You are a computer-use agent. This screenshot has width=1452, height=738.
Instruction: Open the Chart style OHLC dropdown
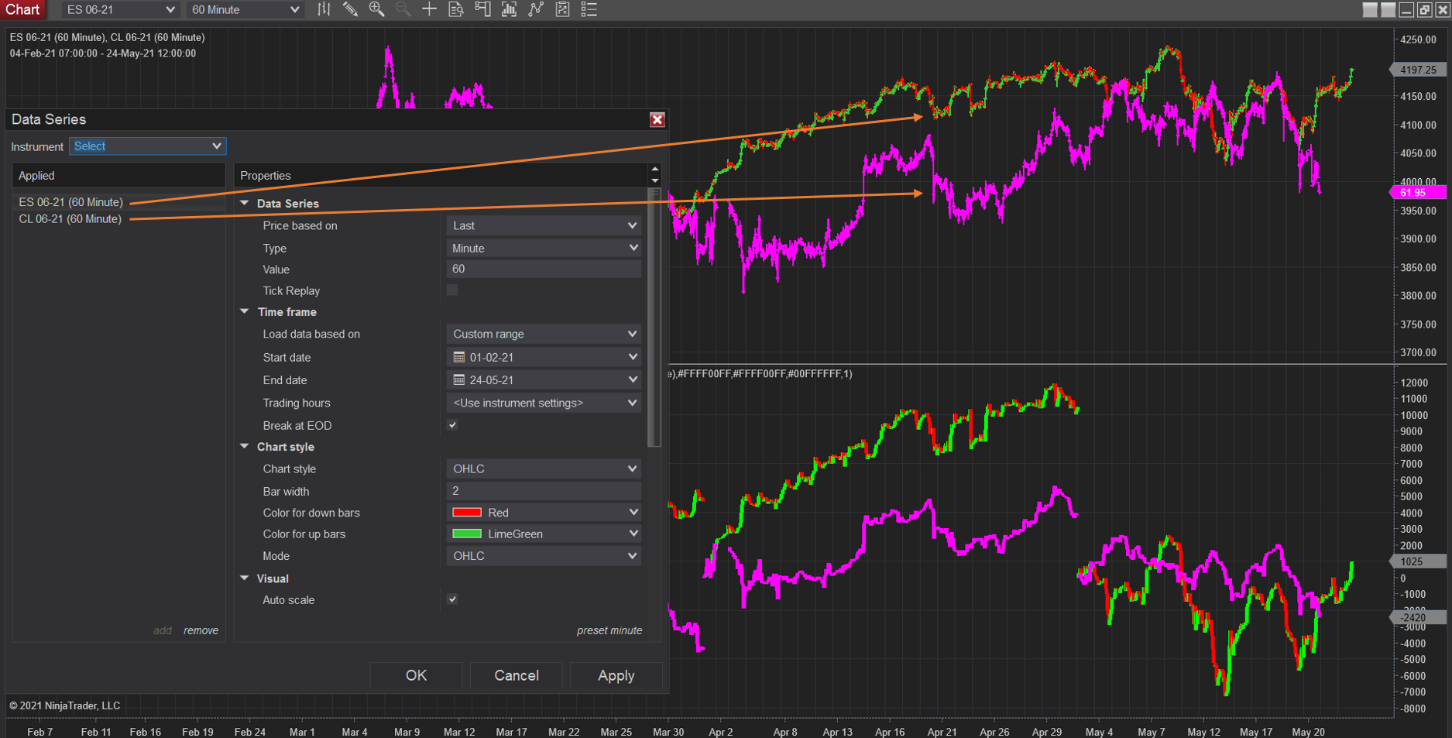[544, 469]
